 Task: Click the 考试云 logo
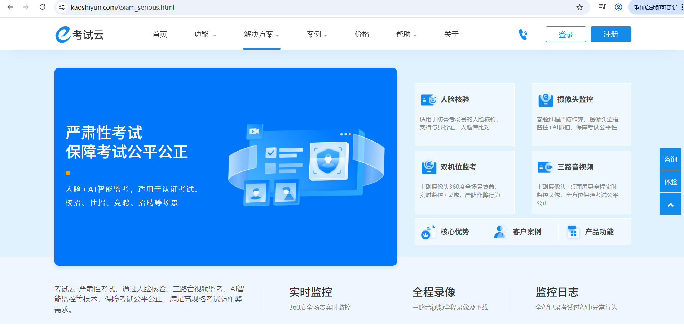point(80,35)
